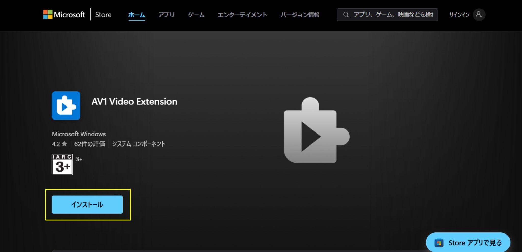This screenshot has height=252, width=522.
Task: Open the エンターテイメント section
Action: (242, 15)
